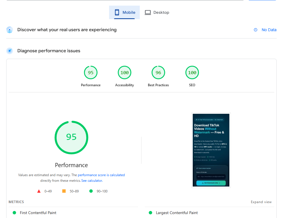Click the METRICS section label

[16, 202]
